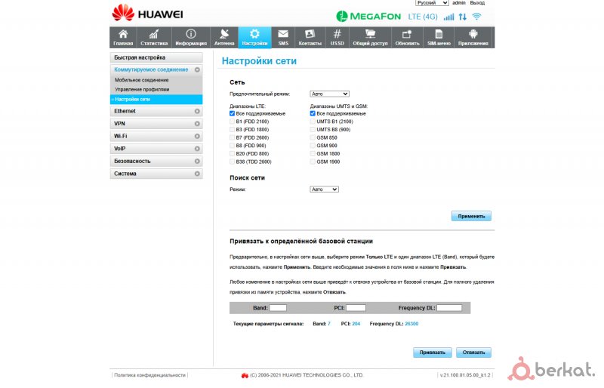Toggle LTE 'Все поддерживаемые' checkbox
The height and width of the screenshot is (388, 604).
[233, 113]
